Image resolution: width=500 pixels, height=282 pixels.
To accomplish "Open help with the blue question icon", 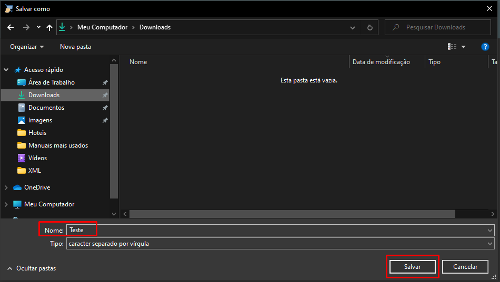I will (x=485, y=47).
